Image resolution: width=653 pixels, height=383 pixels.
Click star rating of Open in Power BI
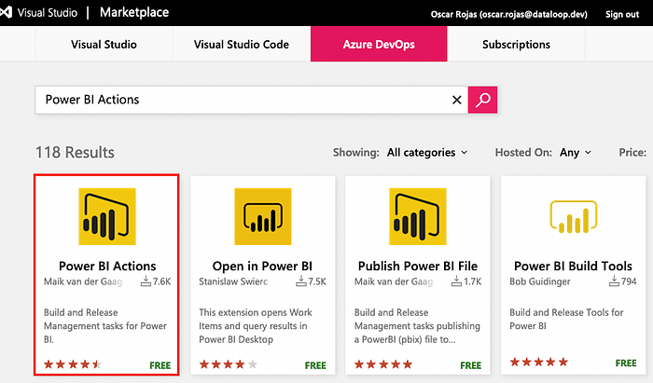(229, 364)
